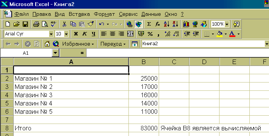The image size is (269, 136).
Task: Cut selection with the scissors icon
Action: 64,24
